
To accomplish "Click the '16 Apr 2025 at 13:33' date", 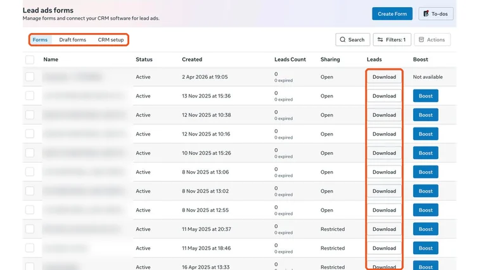I will pos(205,267).
